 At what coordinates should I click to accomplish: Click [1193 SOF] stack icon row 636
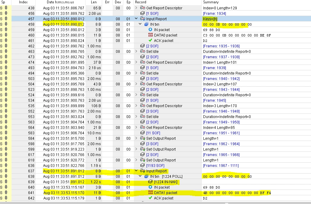tap(143, 165)
